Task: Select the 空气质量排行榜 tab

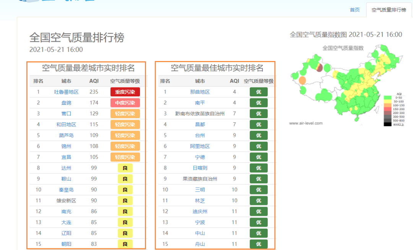Action: [389, 10]
